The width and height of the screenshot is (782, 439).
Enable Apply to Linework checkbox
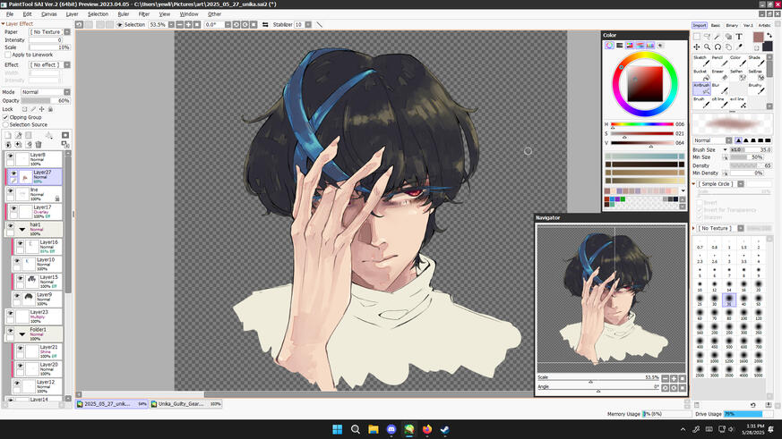tap(7, 55)
